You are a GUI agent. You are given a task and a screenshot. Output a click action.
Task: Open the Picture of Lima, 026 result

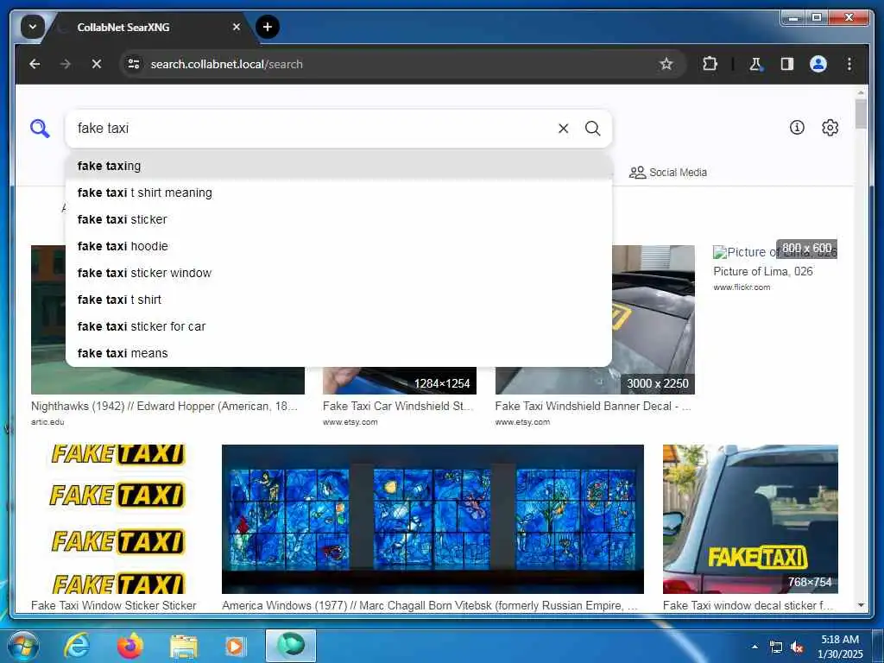click(x=763, y=271)
